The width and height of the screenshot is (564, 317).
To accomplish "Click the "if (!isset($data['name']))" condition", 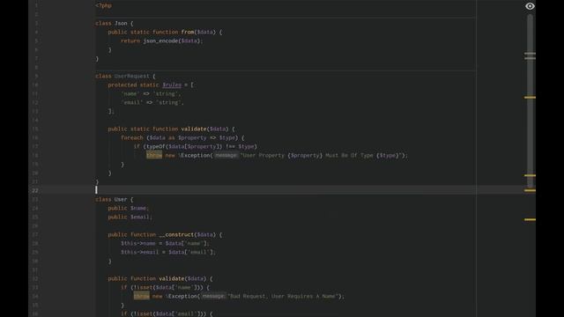I will tap(162, 288).
